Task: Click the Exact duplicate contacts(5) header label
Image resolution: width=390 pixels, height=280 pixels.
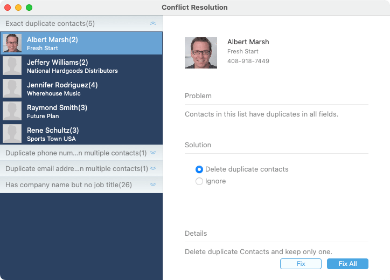Action: 50,23
